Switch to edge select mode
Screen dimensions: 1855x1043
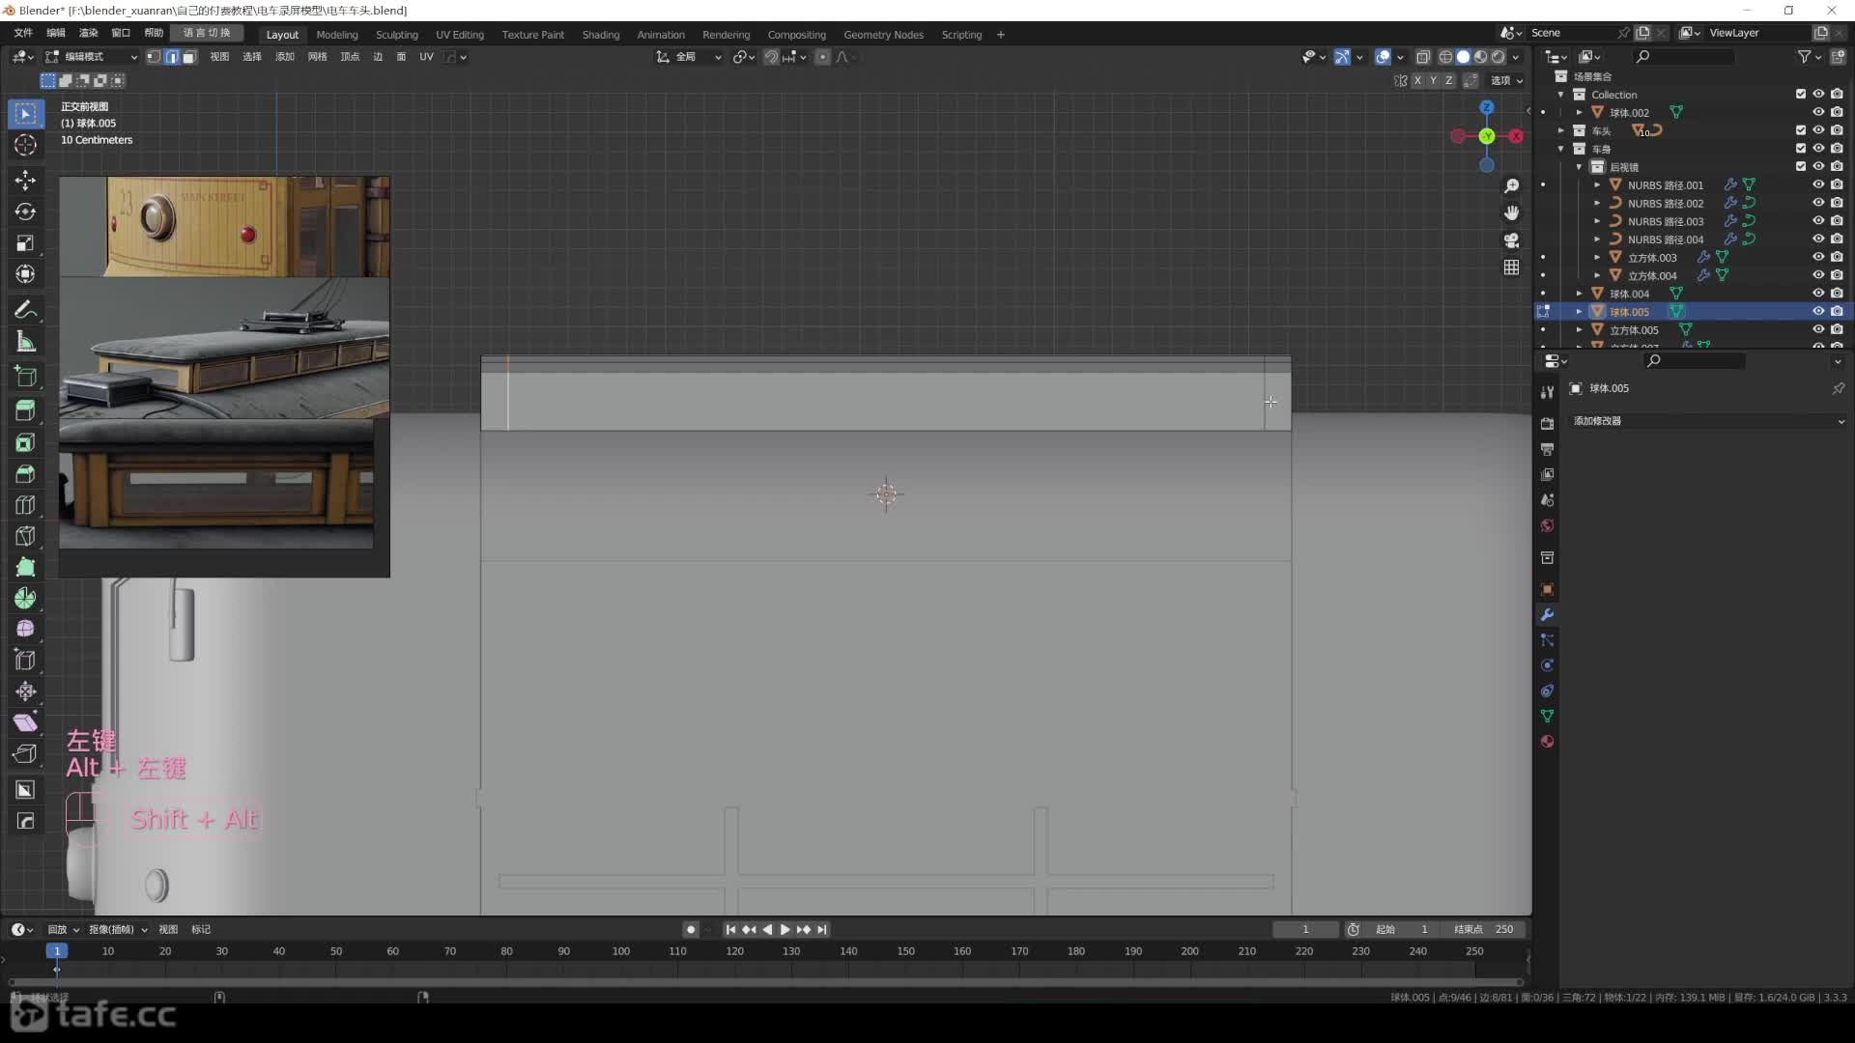172,57
